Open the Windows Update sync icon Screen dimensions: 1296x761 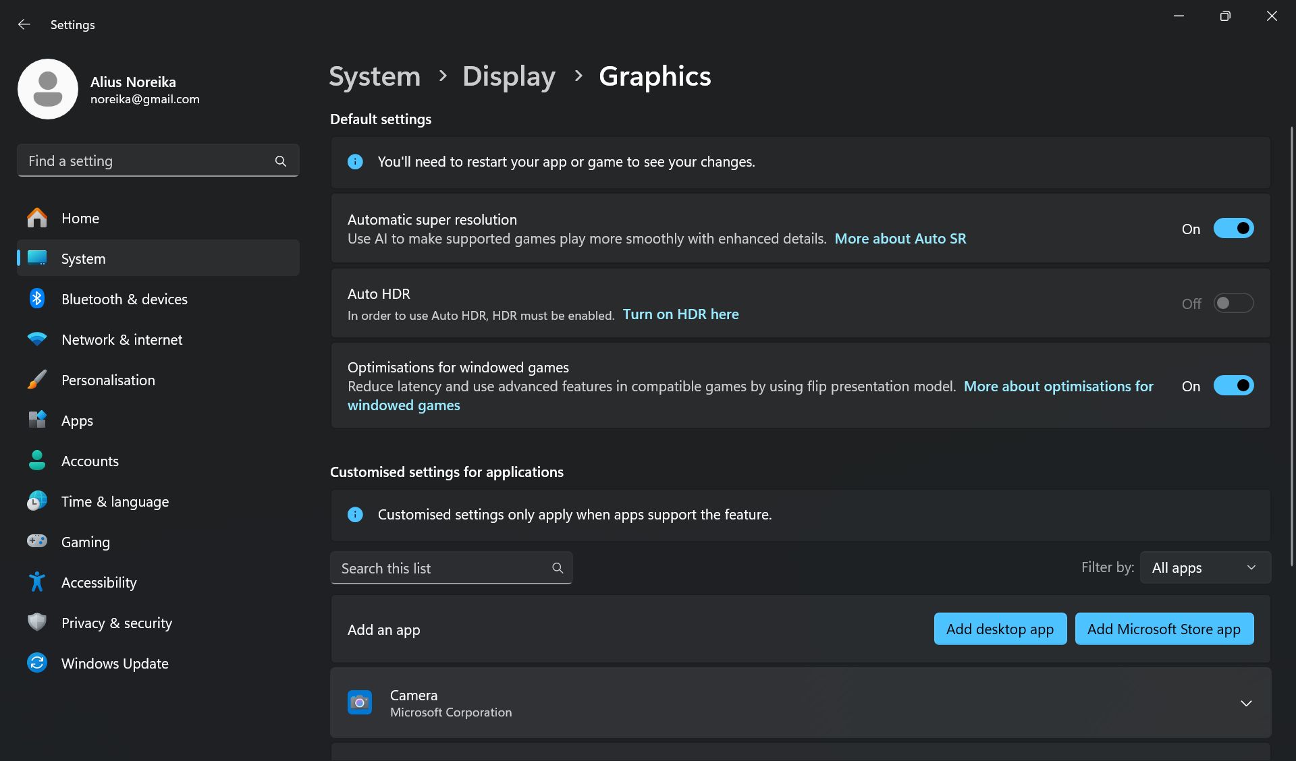coord(37,663)
